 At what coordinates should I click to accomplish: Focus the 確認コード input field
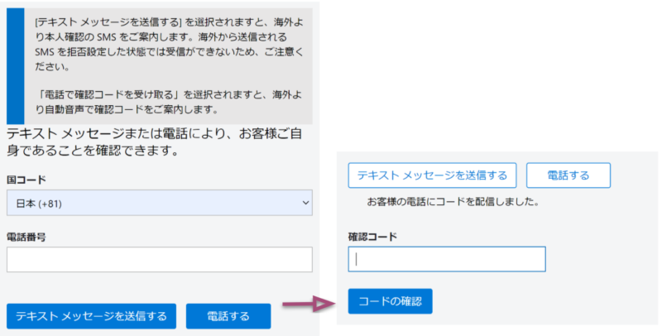(x=447, y=259)
